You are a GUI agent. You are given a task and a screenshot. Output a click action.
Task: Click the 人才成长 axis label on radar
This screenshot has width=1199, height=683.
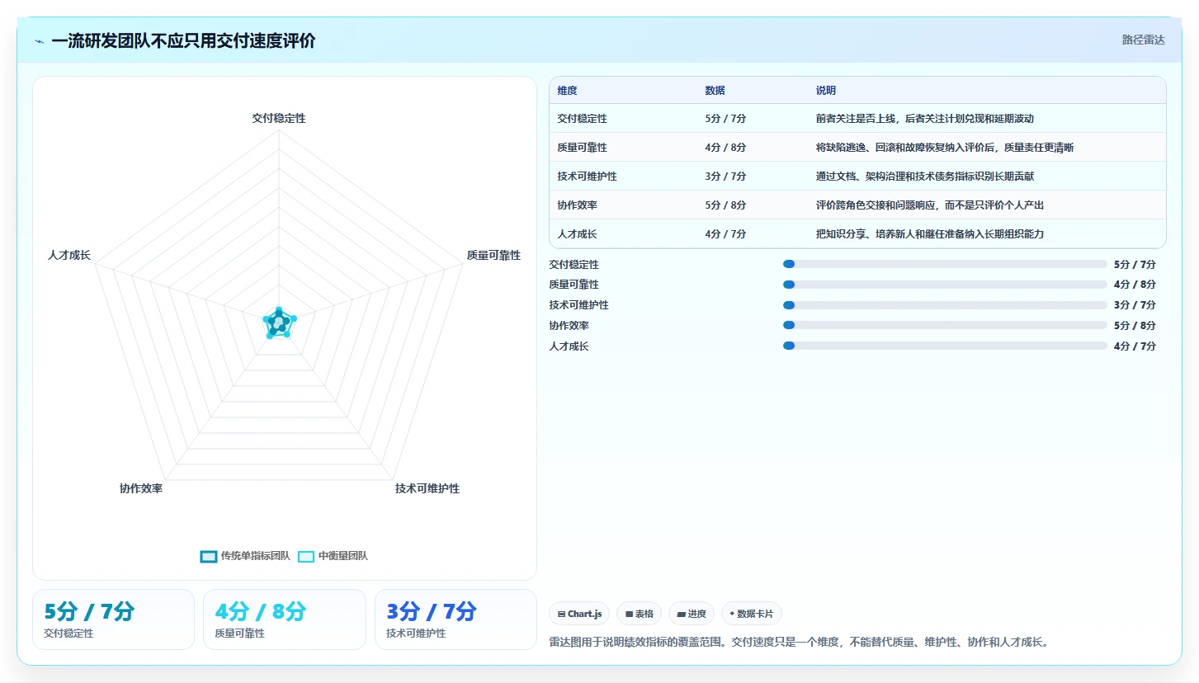coord(69,256)
